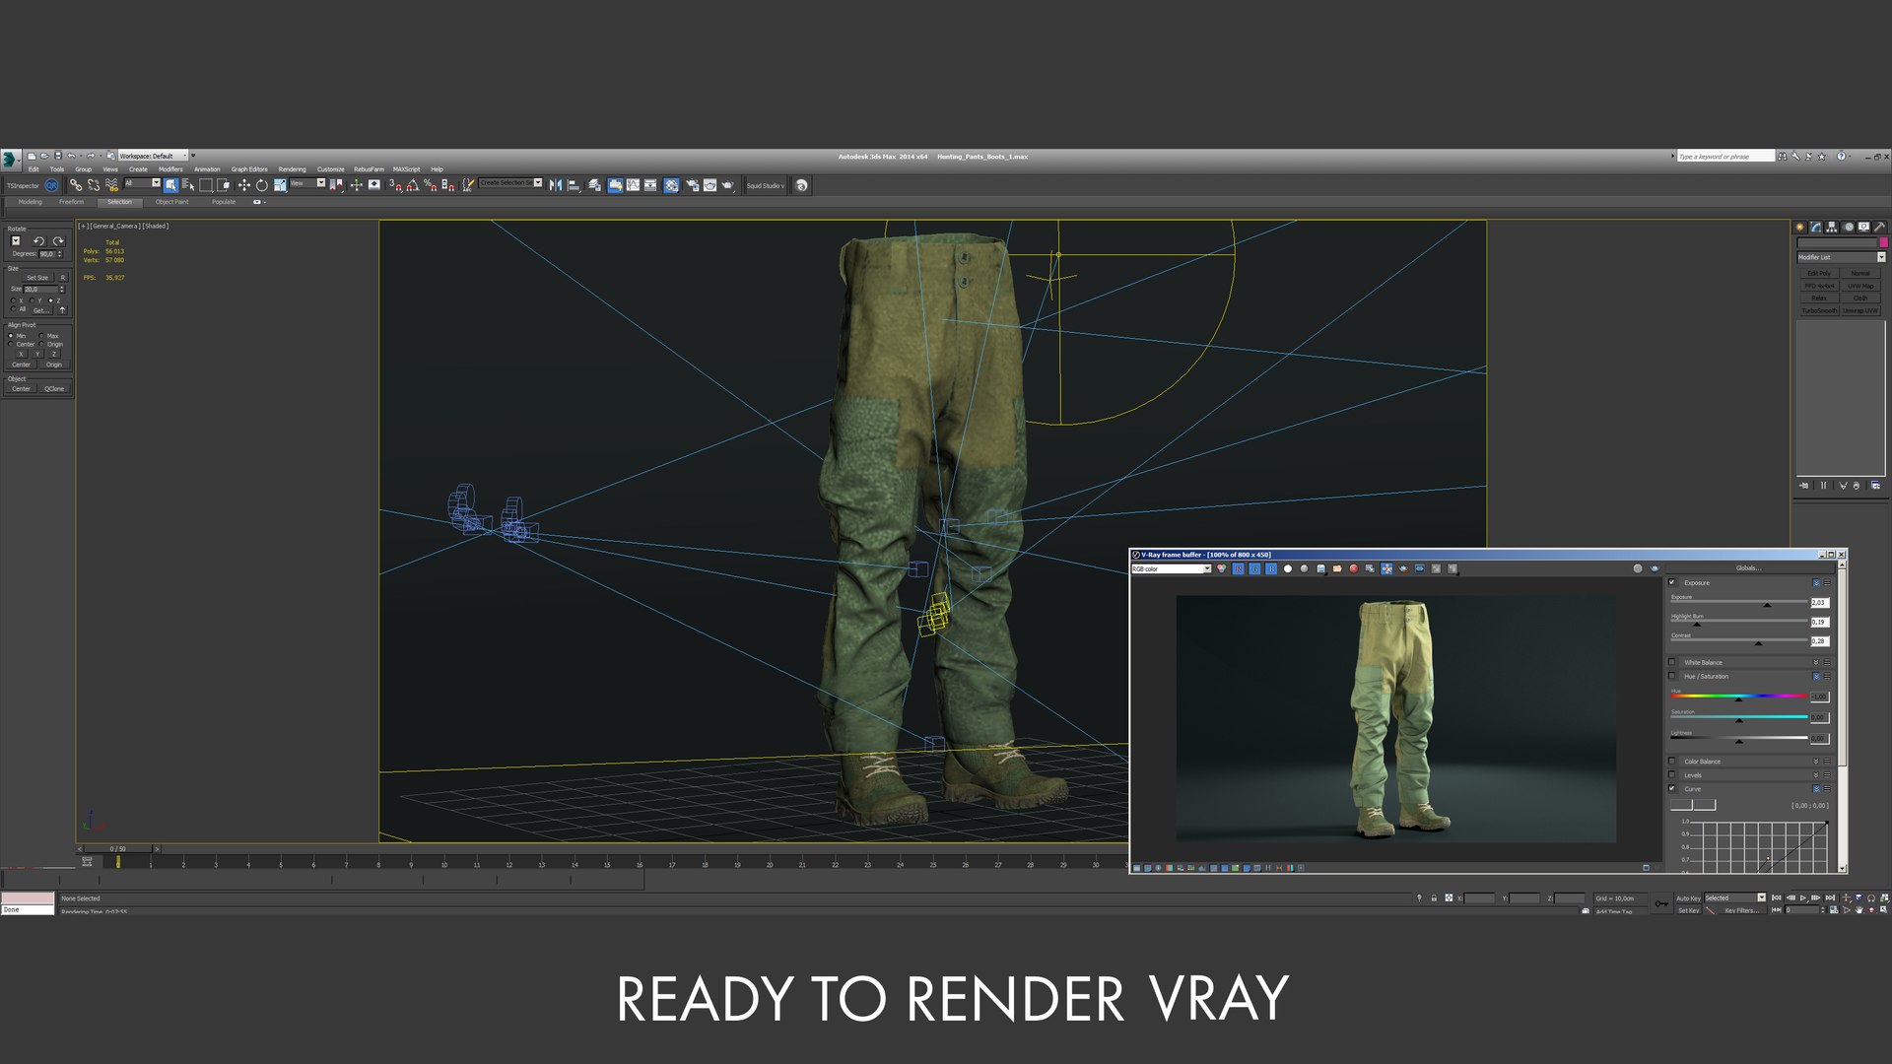Open RGB color channel dropdown in V-Ray buffer
The height and width of the screenshot is (1064, 1892).
click(x=1171, y=568)
